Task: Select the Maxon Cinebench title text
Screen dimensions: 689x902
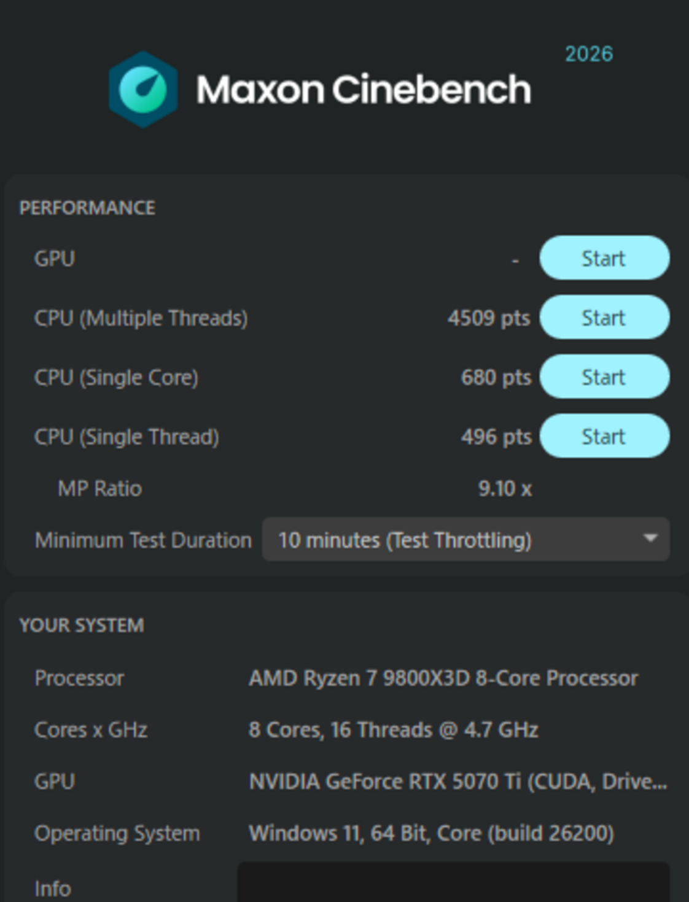Action: coord(364,90)
